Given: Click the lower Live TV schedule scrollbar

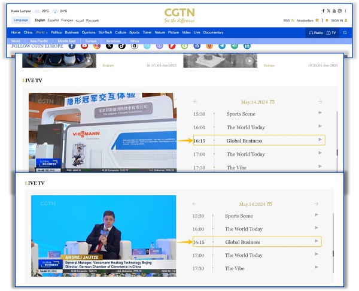Looking at the screenshot, I should click(x=333, y=253).
